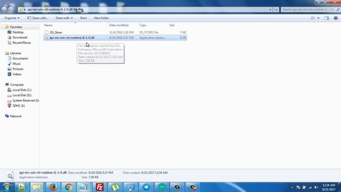Open the SDHC card drive
Image resolution: width=341 pixels, height=192 pixels.
[19, 106]
